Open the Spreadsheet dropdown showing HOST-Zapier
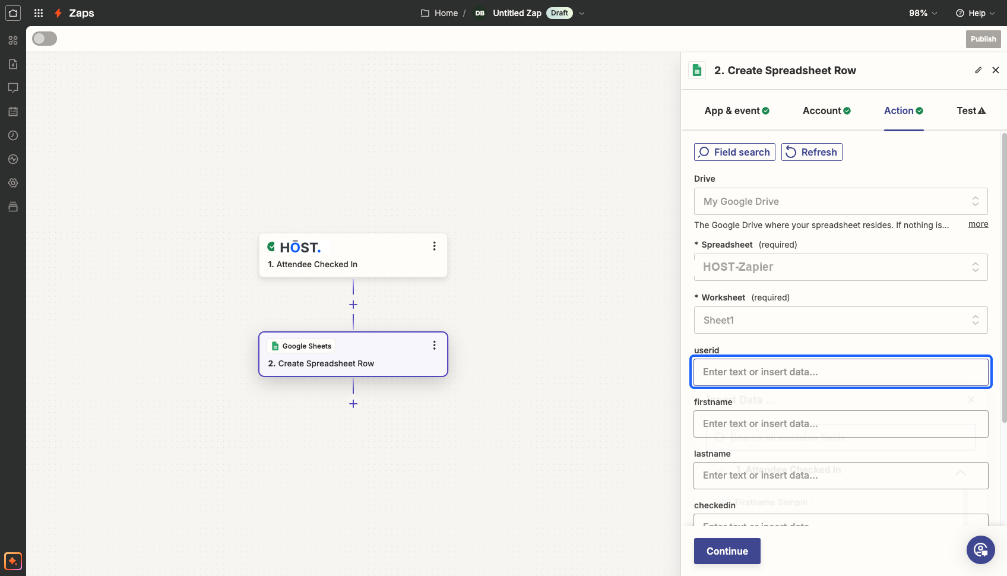Screen dimensions: 1007x576 (x=841, y=267)
